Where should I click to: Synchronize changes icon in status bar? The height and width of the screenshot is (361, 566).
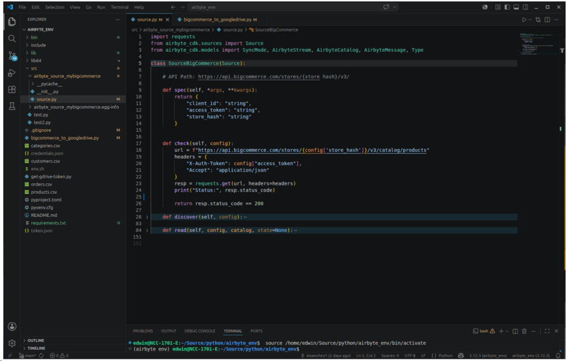41,355
